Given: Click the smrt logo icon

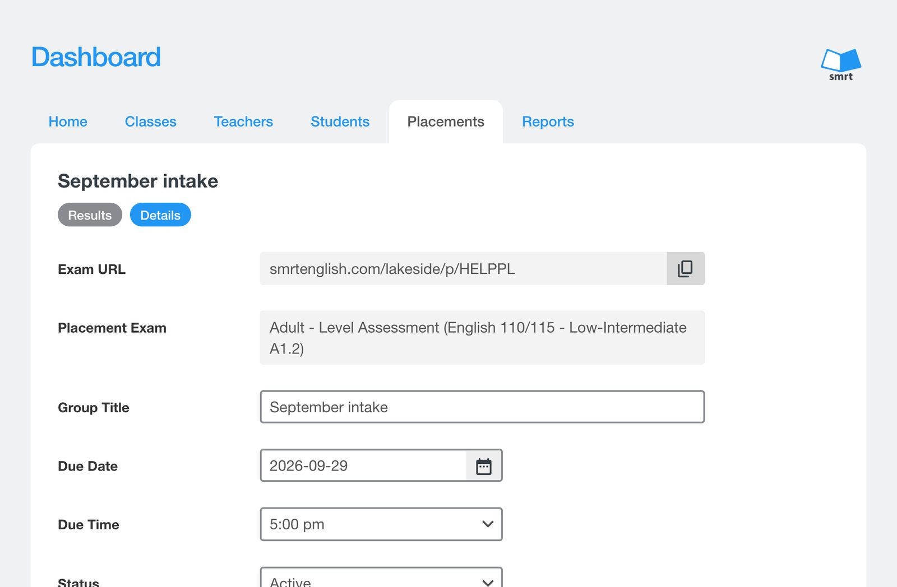Looking at the screenshot, I should [841, 65].
